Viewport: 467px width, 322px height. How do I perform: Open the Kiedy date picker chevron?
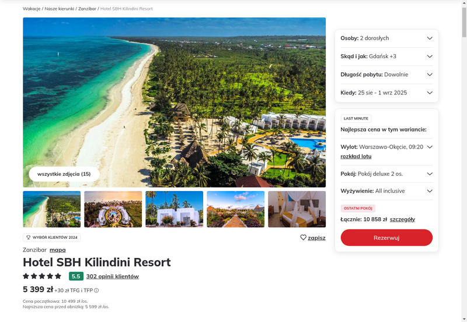pyautogui.click(x=430, y=93)
